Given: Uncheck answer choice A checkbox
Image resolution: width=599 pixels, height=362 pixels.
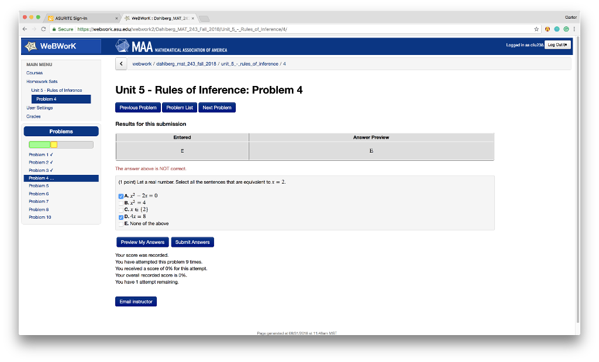Looking at the screenshot, I should (121, 196).
